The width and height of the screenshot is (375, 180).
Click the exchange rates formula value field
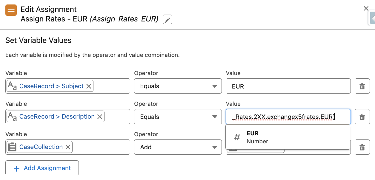288,117
